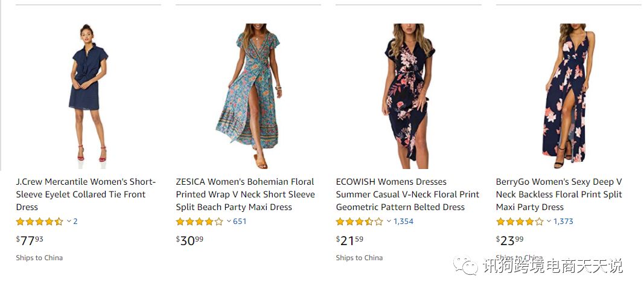This screenshot has height=294, width=644.
Task: Click BerryGo dress star rating
Action: pyautogui.click(x=519, y=222)
